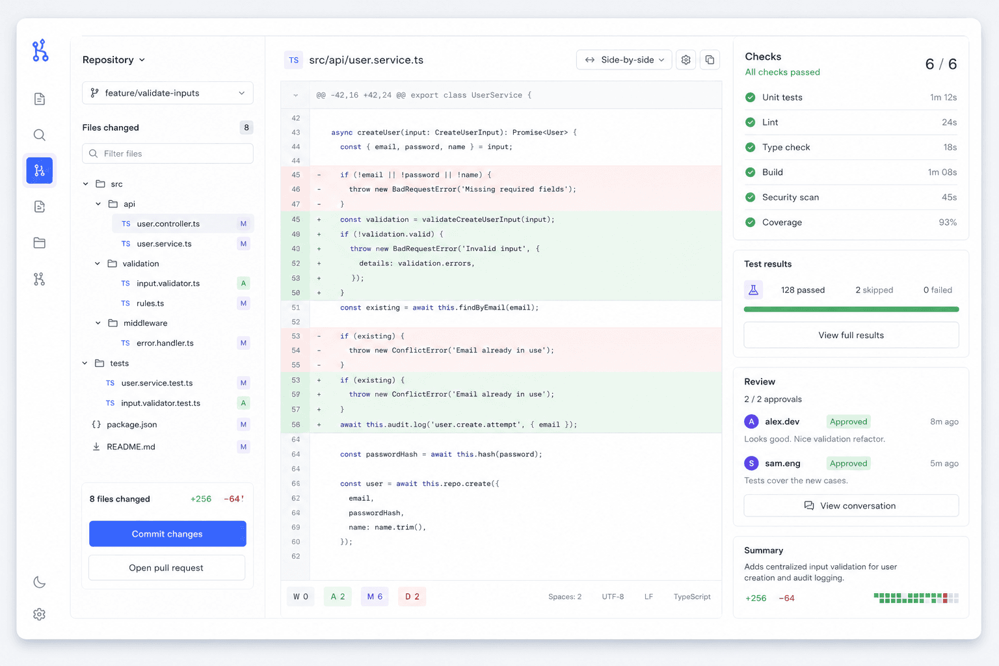Image resolution: width=999 pixels, height=666 pixels.
Task: Click the Spaces: 2 indicator
Action: pyautogui.click(x=565, y=597)
